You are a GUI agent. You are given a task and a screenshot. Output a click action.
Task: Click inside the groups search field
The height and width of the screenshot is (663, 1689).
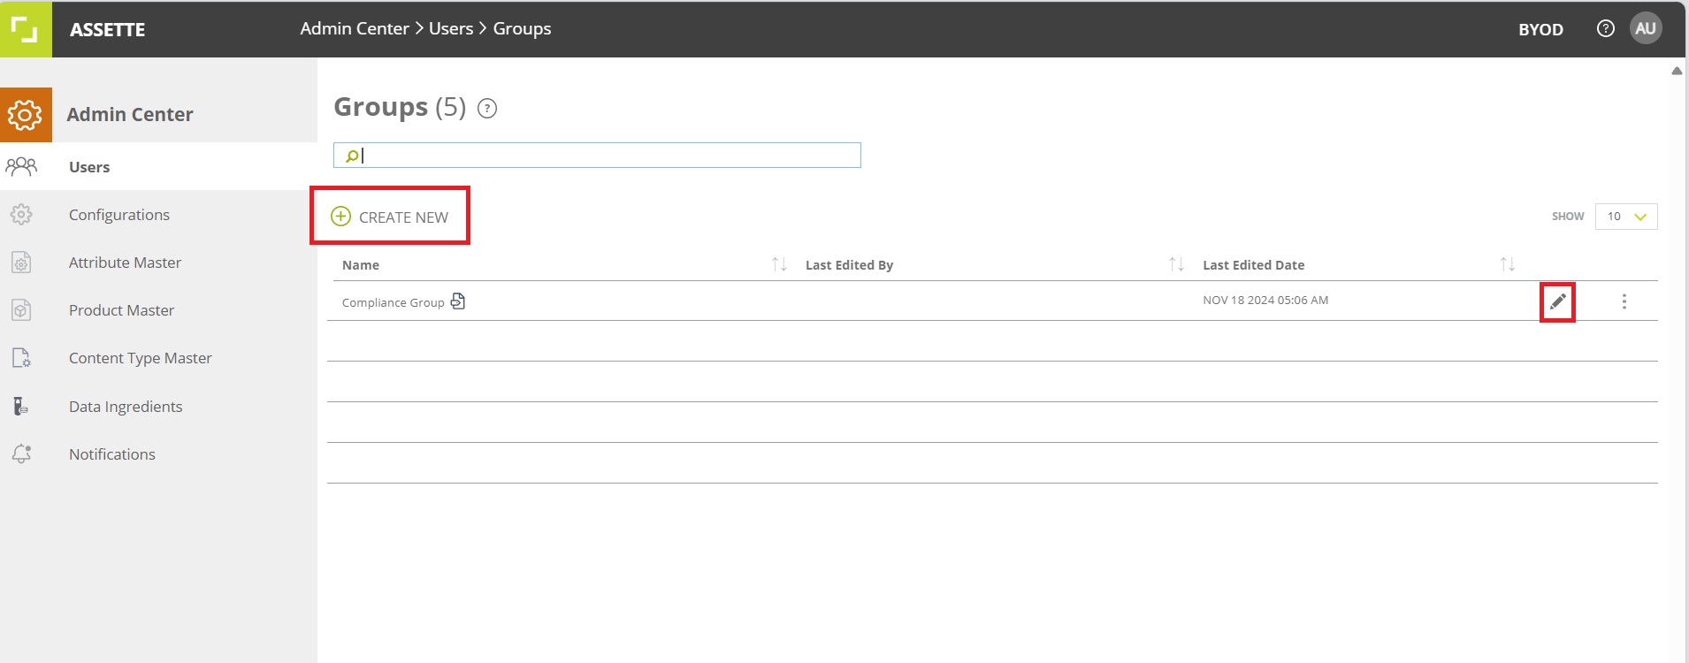pos(597,156)
